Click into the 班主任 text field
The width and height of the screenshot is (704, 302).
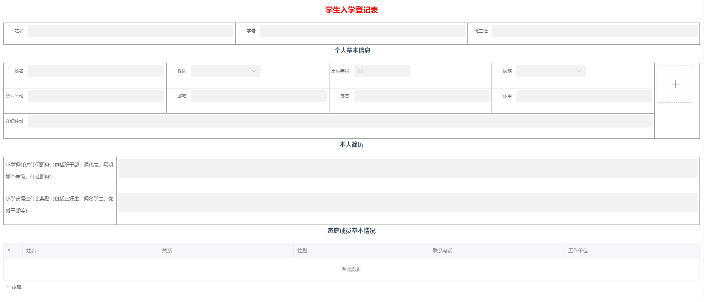(594, 31)
